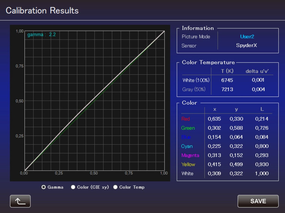285x213 pixels.
Task: Click Yellow x value 0,415
Action: click(214, 164)
